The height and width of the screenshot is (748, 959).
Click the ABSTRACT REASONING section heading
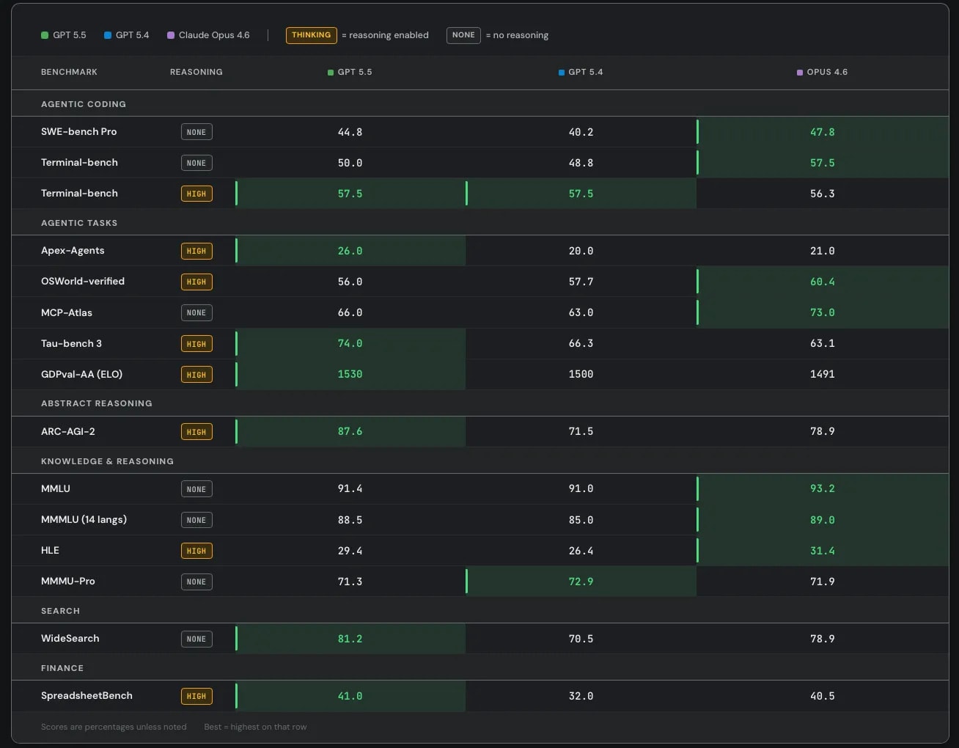click(97, 403)
